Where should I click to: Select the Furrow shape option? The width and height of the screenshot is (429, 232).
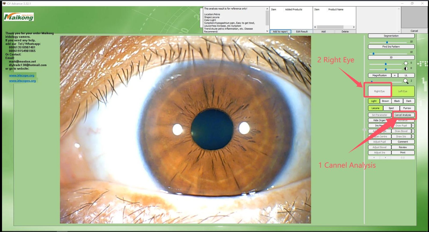tap(407, 108)
